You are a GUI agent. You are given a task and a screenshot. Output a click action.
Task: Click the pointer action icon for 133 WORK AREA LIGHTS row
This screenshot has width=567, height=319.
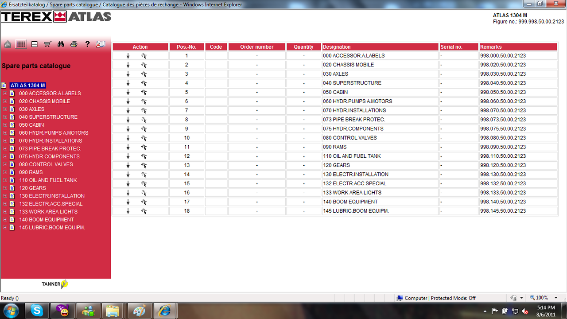[144, 193]
